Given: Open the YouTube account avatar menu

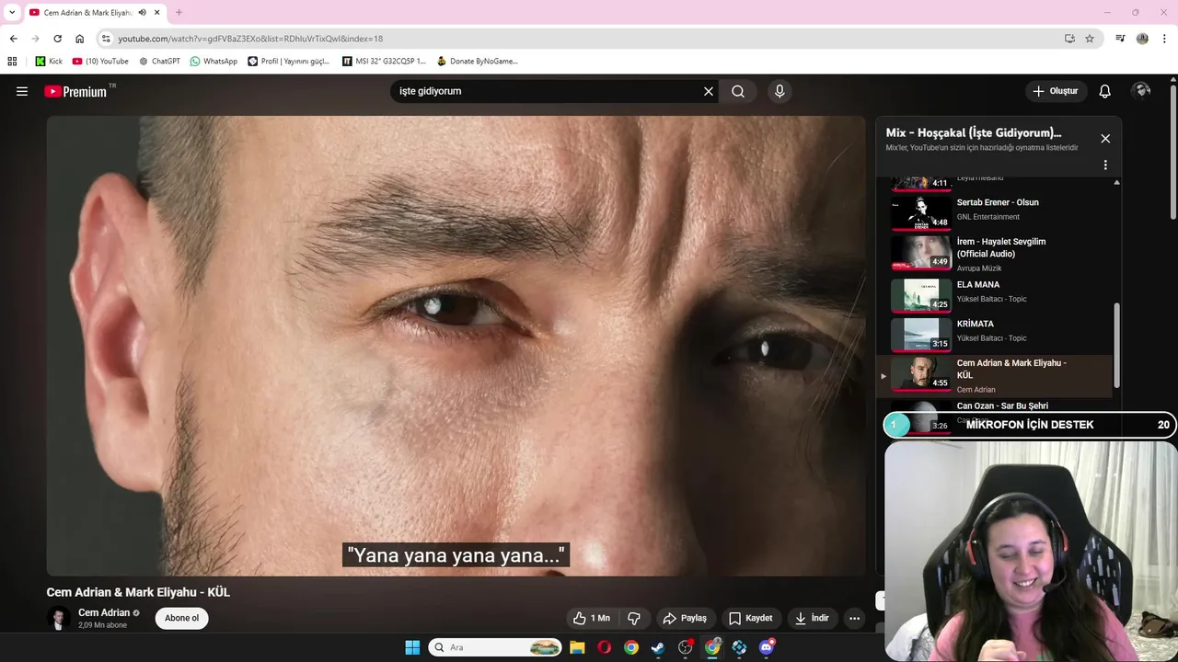Looking at the screenshot, I should click(x=1142, y=91).
